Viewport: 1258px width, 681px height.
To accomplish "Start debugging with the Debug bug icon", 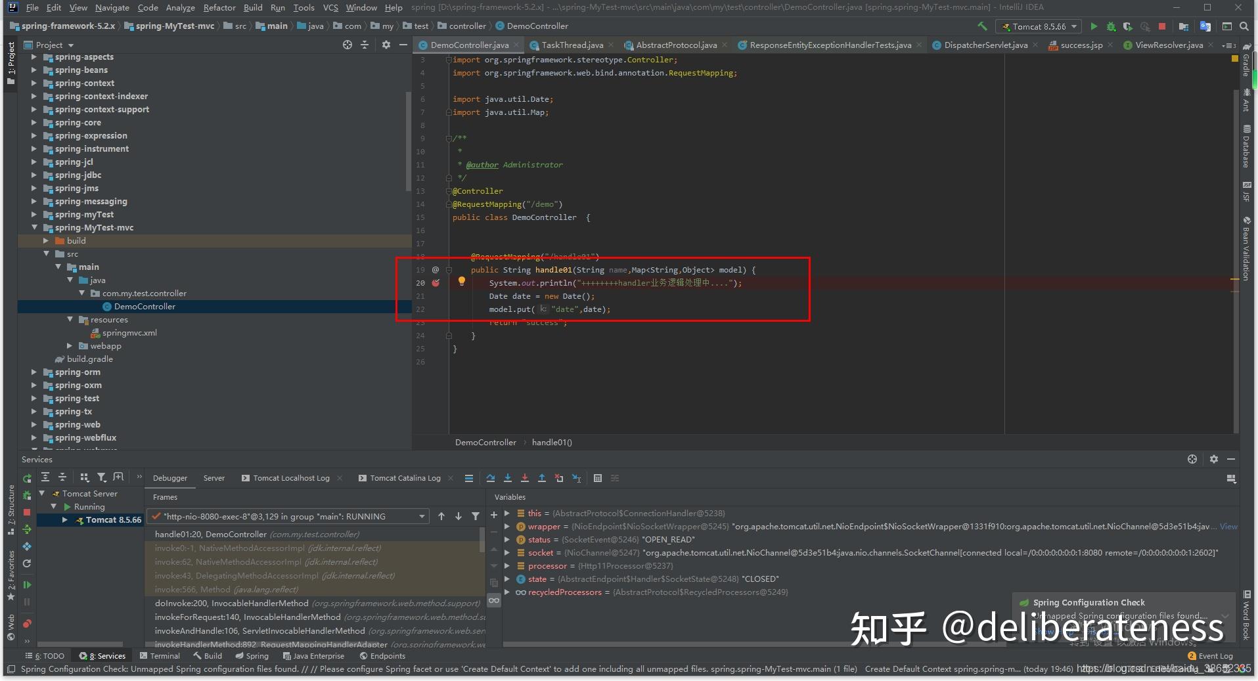I will click(x=1111, y=26).
